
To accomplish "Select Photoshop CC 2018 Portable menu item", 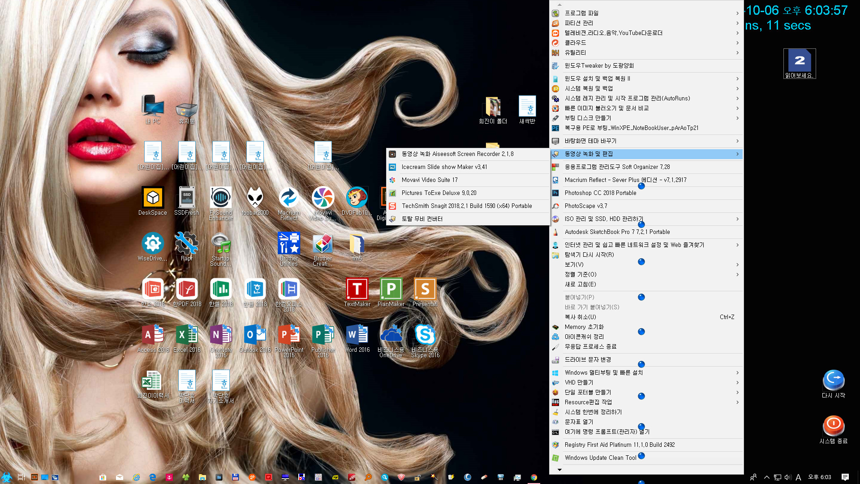I will coord(646,193).
